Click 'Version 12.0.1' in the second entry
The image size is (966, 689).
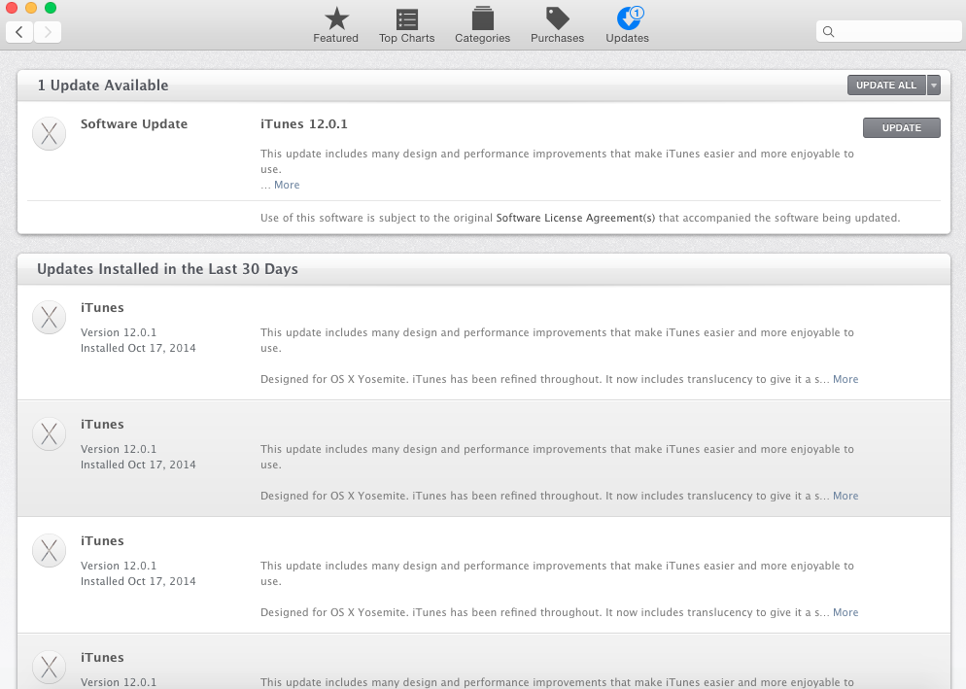[x=119, y=449]
